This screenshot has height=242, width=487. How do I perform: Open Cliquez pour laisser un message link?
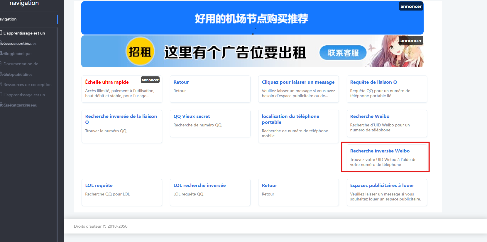298,82
